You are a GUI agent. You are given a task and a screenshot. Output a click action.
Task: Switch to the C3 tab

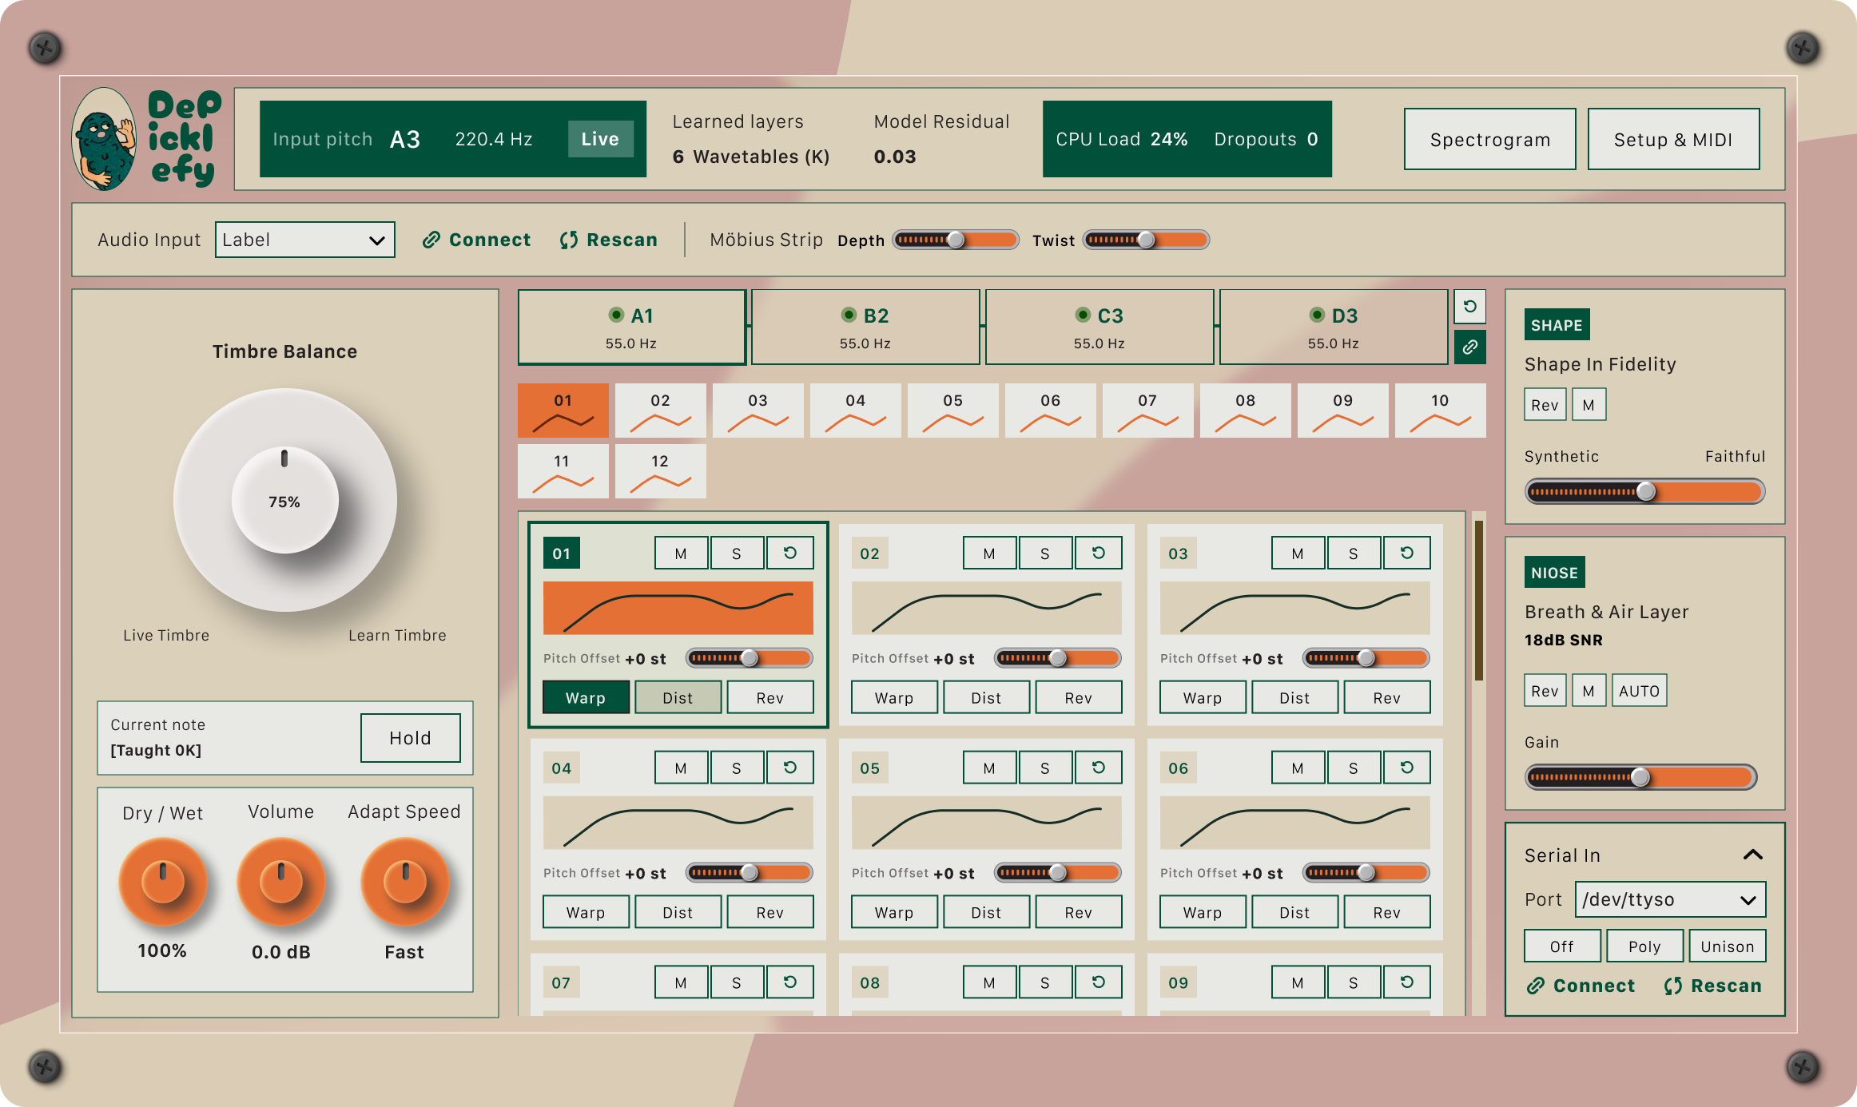tap(1099, 327)
